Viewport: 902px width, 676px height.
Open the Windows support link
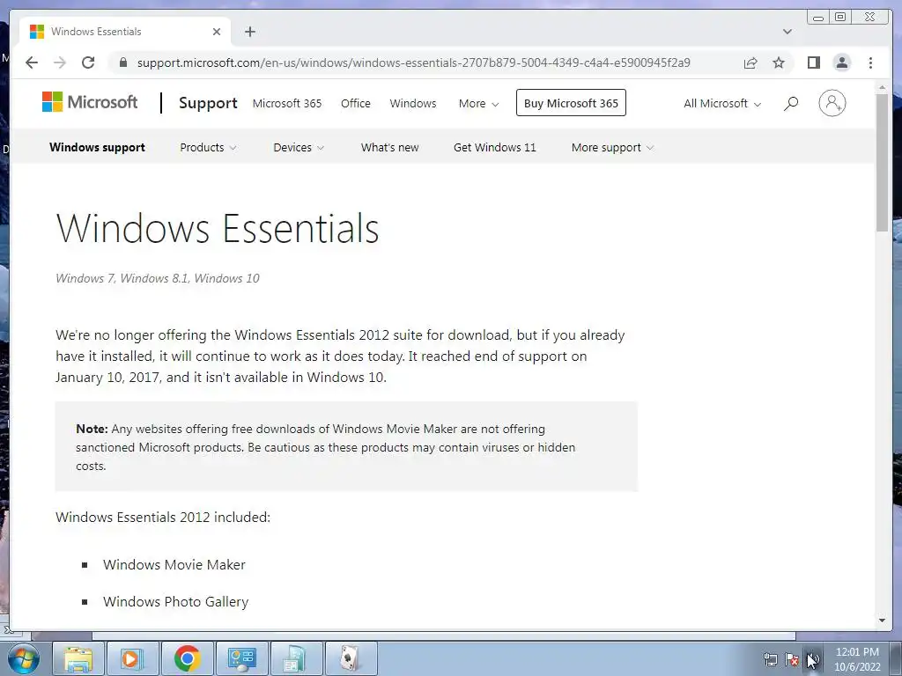click(x=97, y=147)
